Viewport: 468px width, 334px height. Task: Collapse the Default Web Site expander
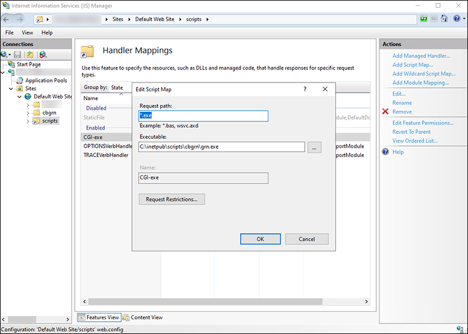pos(19,97)
